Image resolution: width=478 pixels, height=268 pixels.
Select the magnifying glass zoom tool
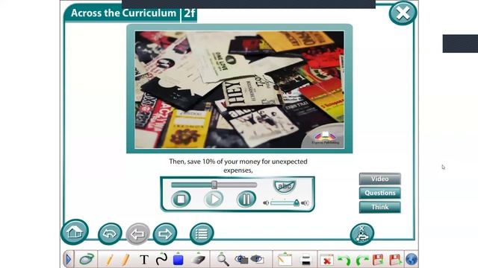223,260
